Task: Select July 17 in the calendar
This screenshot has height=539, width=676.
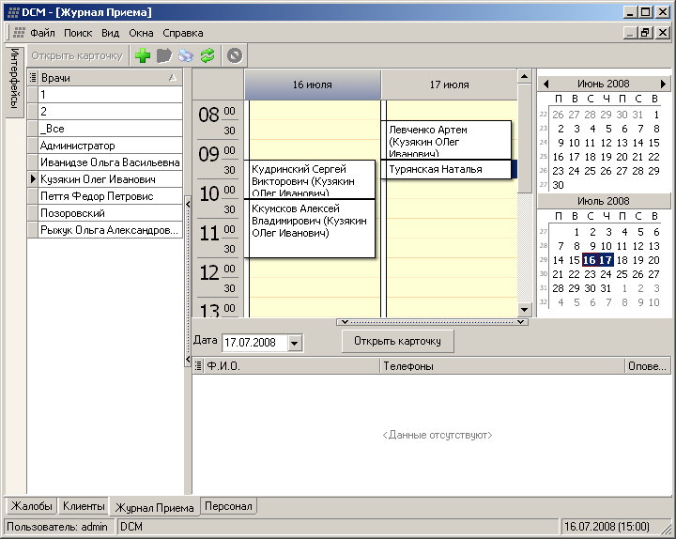Action: 606,260
